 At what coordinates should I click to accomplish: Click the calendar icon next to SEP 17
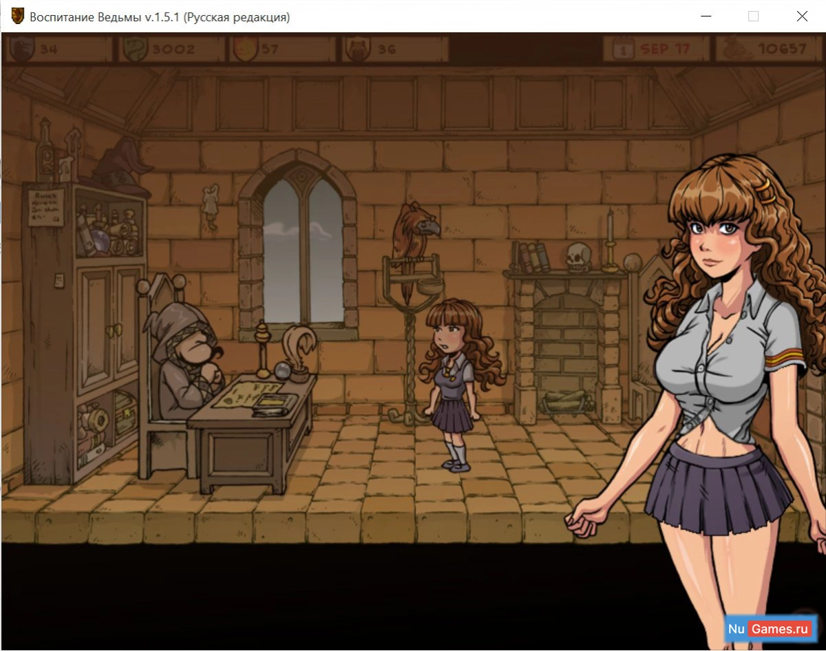click(x=623, y=49)
